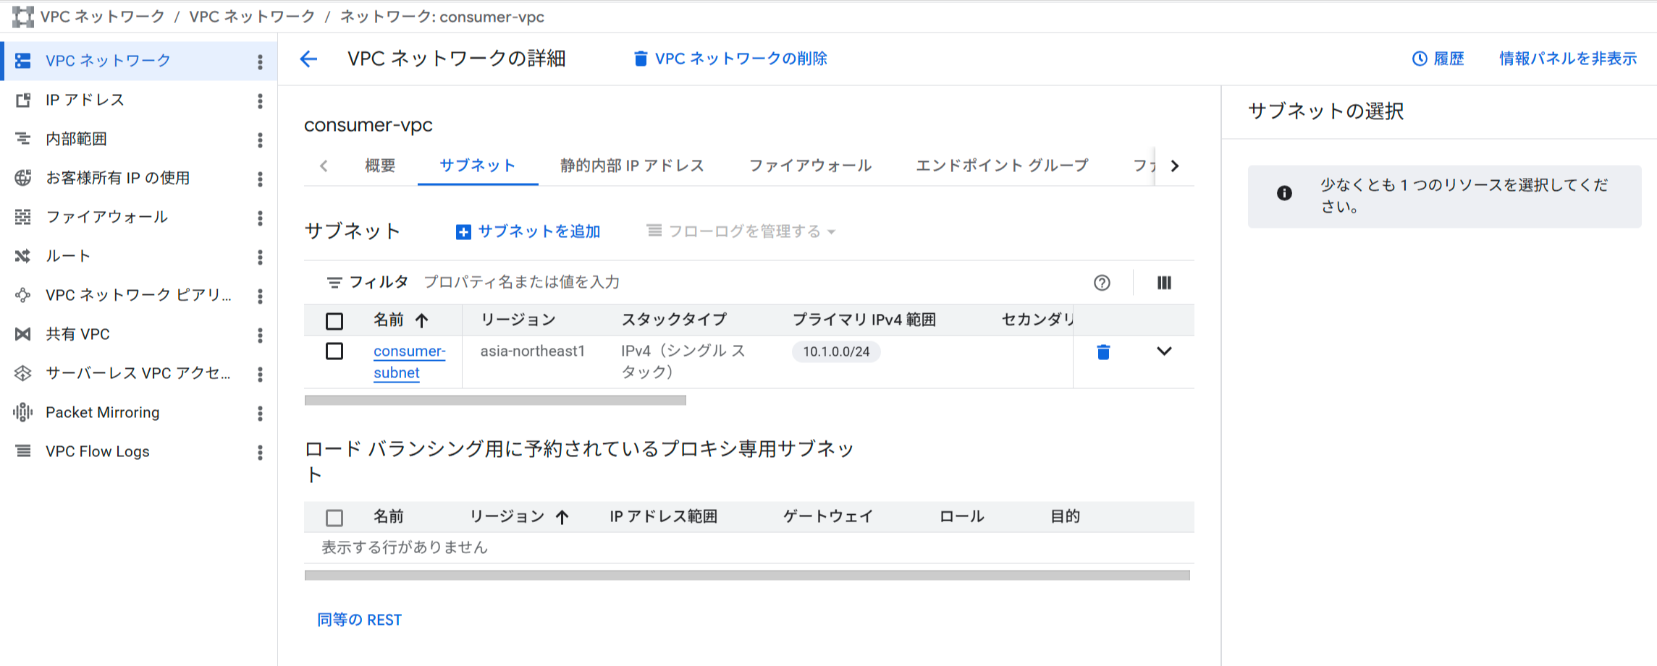Open the consumer-subnet link
1657x666 pixels.
click(409, 362)
